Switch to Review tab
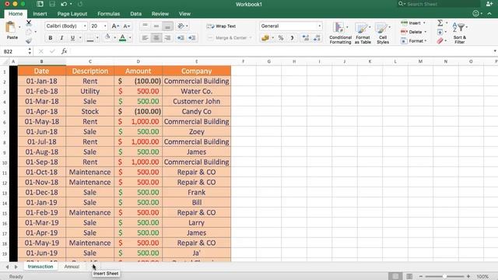The height and width of the screenshot is (280, 498). pyautogui.click(x=160, y=14)
